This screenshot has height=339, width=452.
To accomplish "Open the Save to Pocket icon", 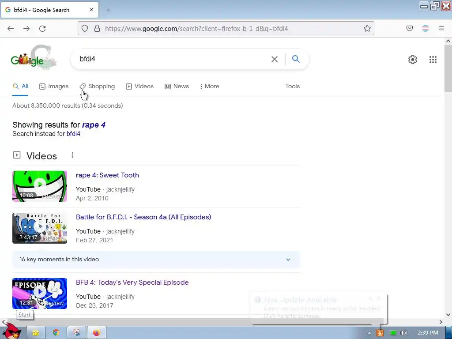I will [409, 28].
